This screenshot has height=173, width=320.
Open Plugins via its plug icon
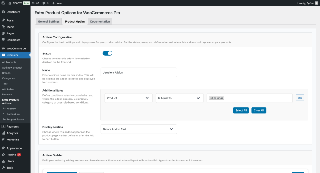click(3, 155)
